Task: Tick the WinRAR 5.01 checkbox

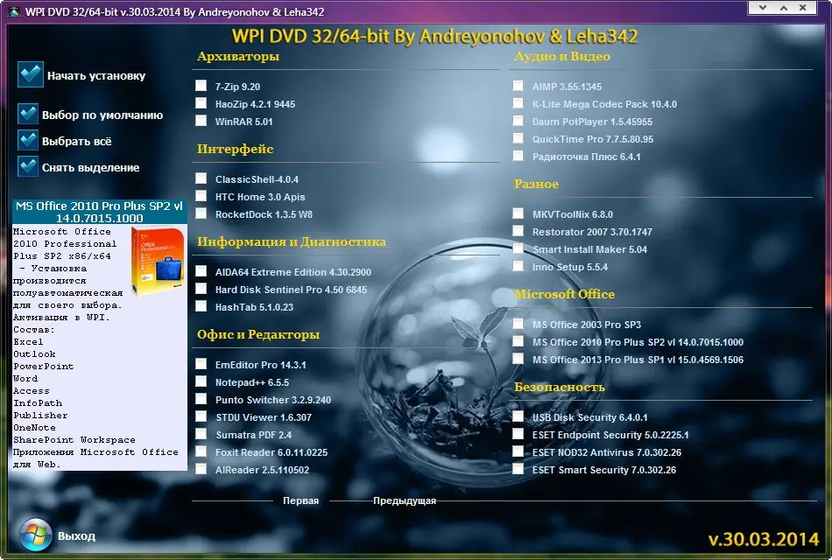Action: click(x=201, y=121)
